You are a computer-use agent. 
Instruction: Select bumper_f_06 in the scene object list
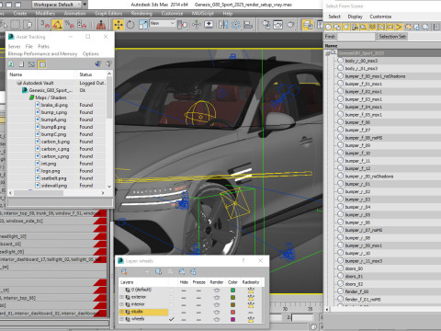coord(357,122)
